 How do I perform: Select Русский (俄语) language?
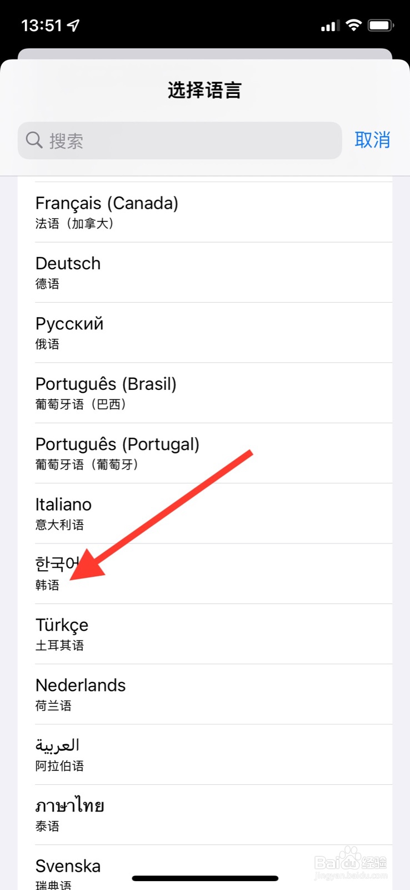205,333
